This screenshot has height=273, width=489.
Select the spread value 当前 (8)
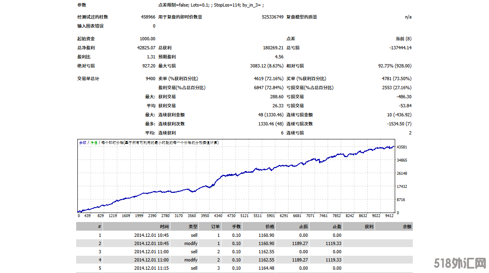pyautogui.click(x=403, y=39)
